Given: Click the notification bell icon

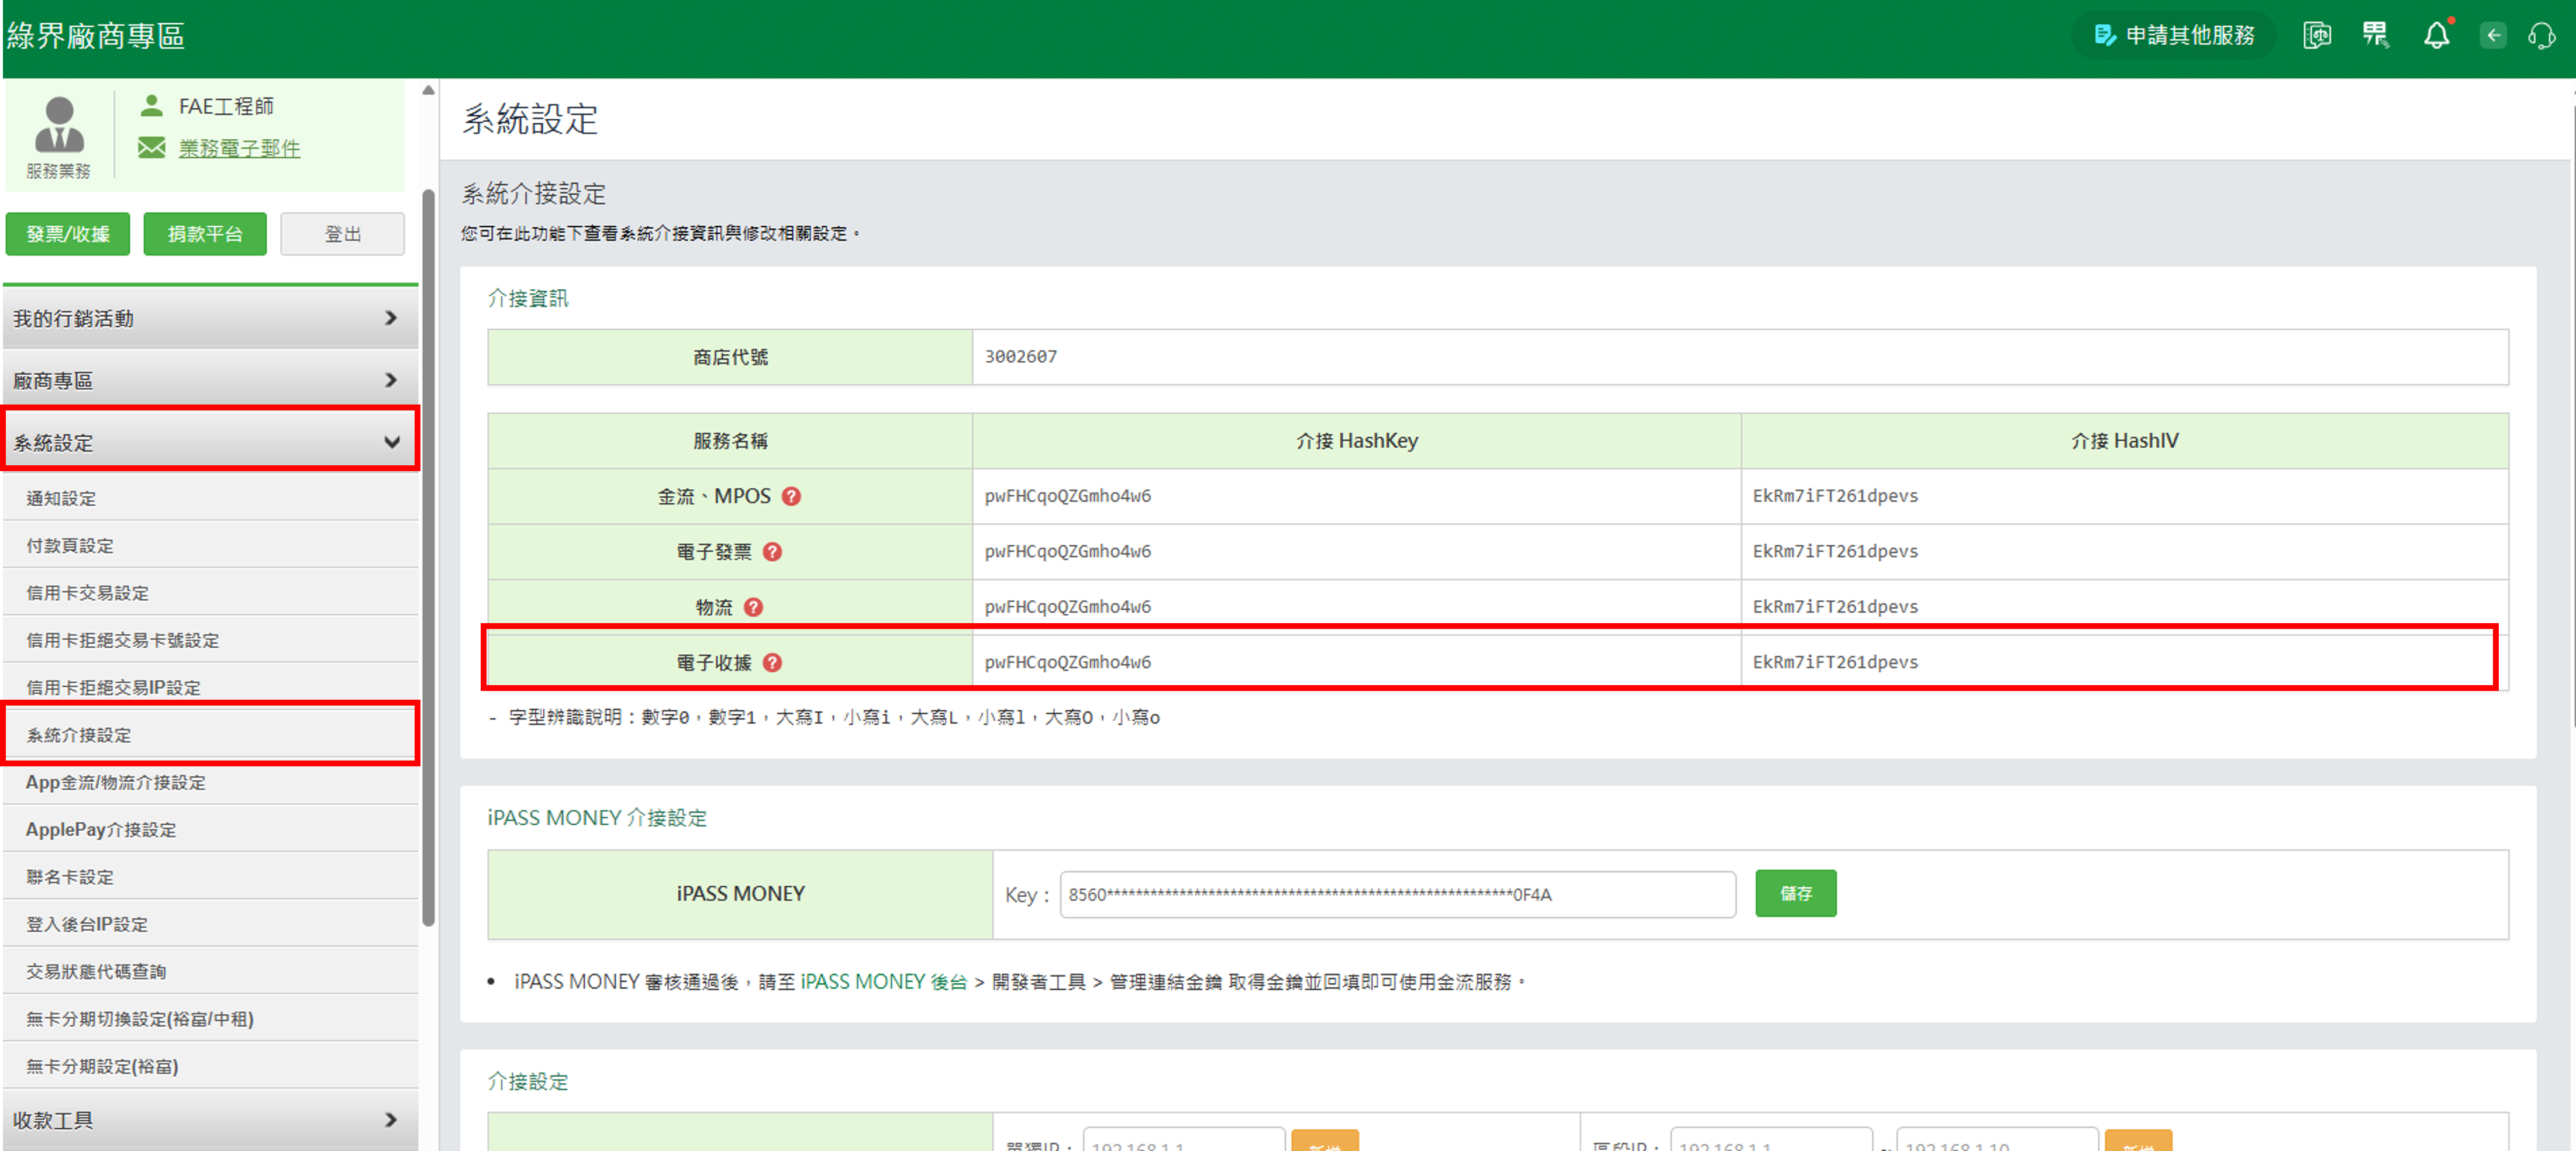Looking at the screenshot, I should coord(2436,36).
